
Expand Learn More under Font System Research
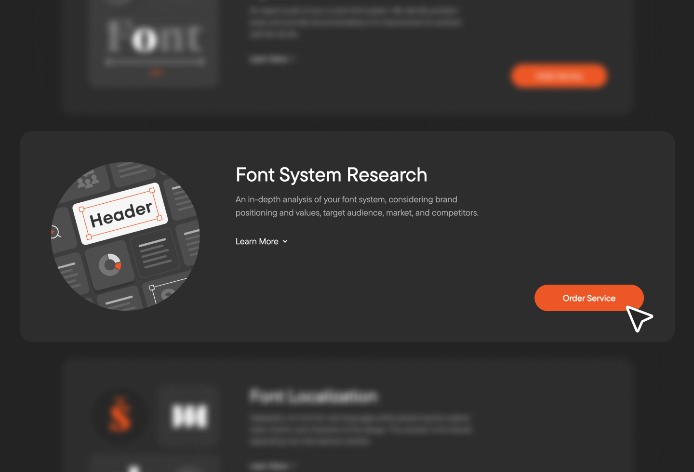[261, 241]
